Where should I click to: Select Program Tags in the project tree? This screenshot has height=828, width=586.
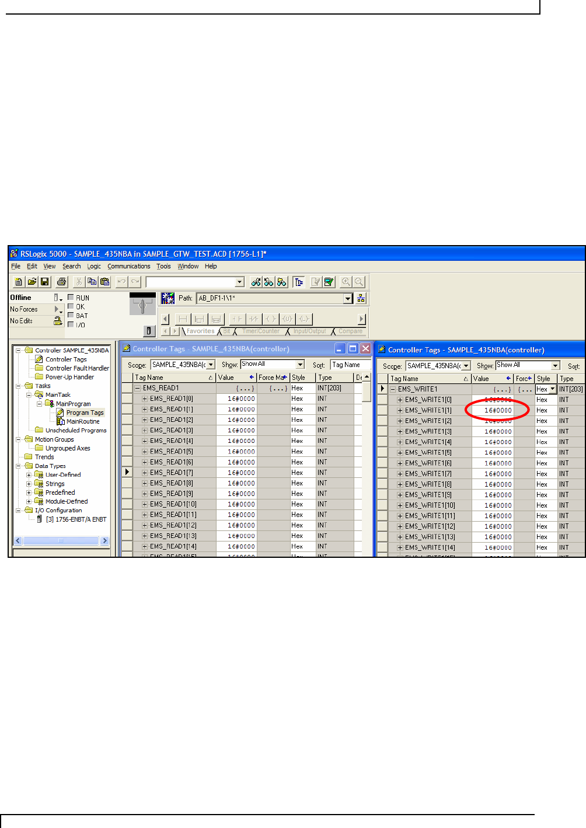coord(85,413)
